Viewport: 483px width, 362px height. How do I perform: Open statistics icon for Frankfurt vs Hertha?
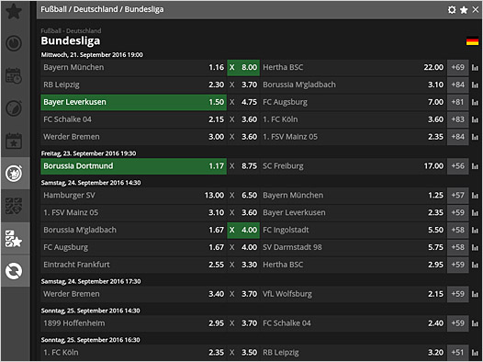pyautogui.click(x=475, y=265)
